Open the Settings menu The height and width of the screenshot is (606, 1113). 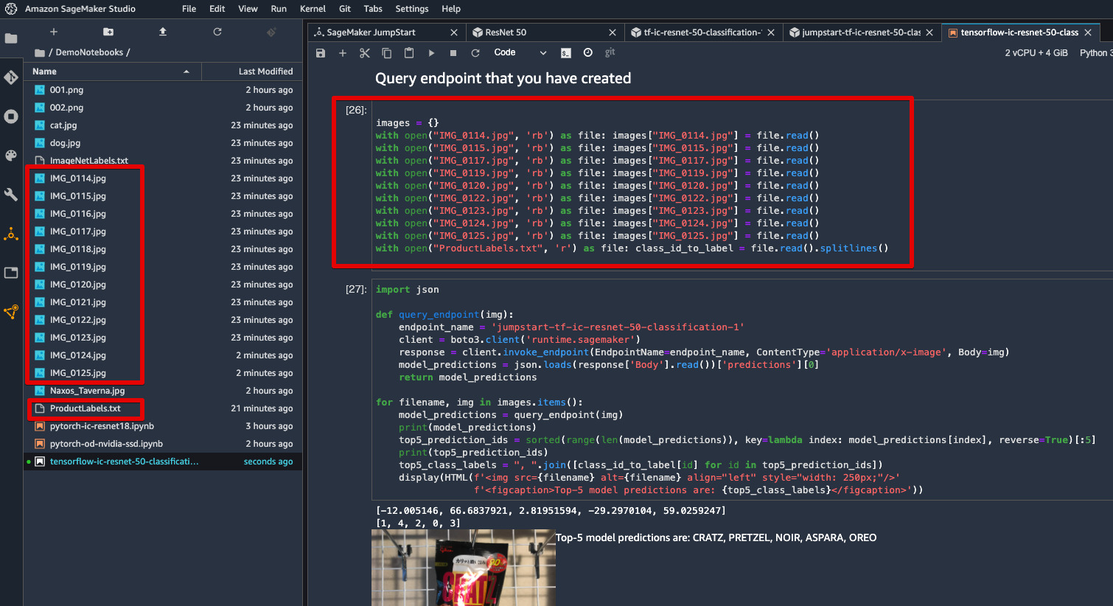(x=412, y=9)
